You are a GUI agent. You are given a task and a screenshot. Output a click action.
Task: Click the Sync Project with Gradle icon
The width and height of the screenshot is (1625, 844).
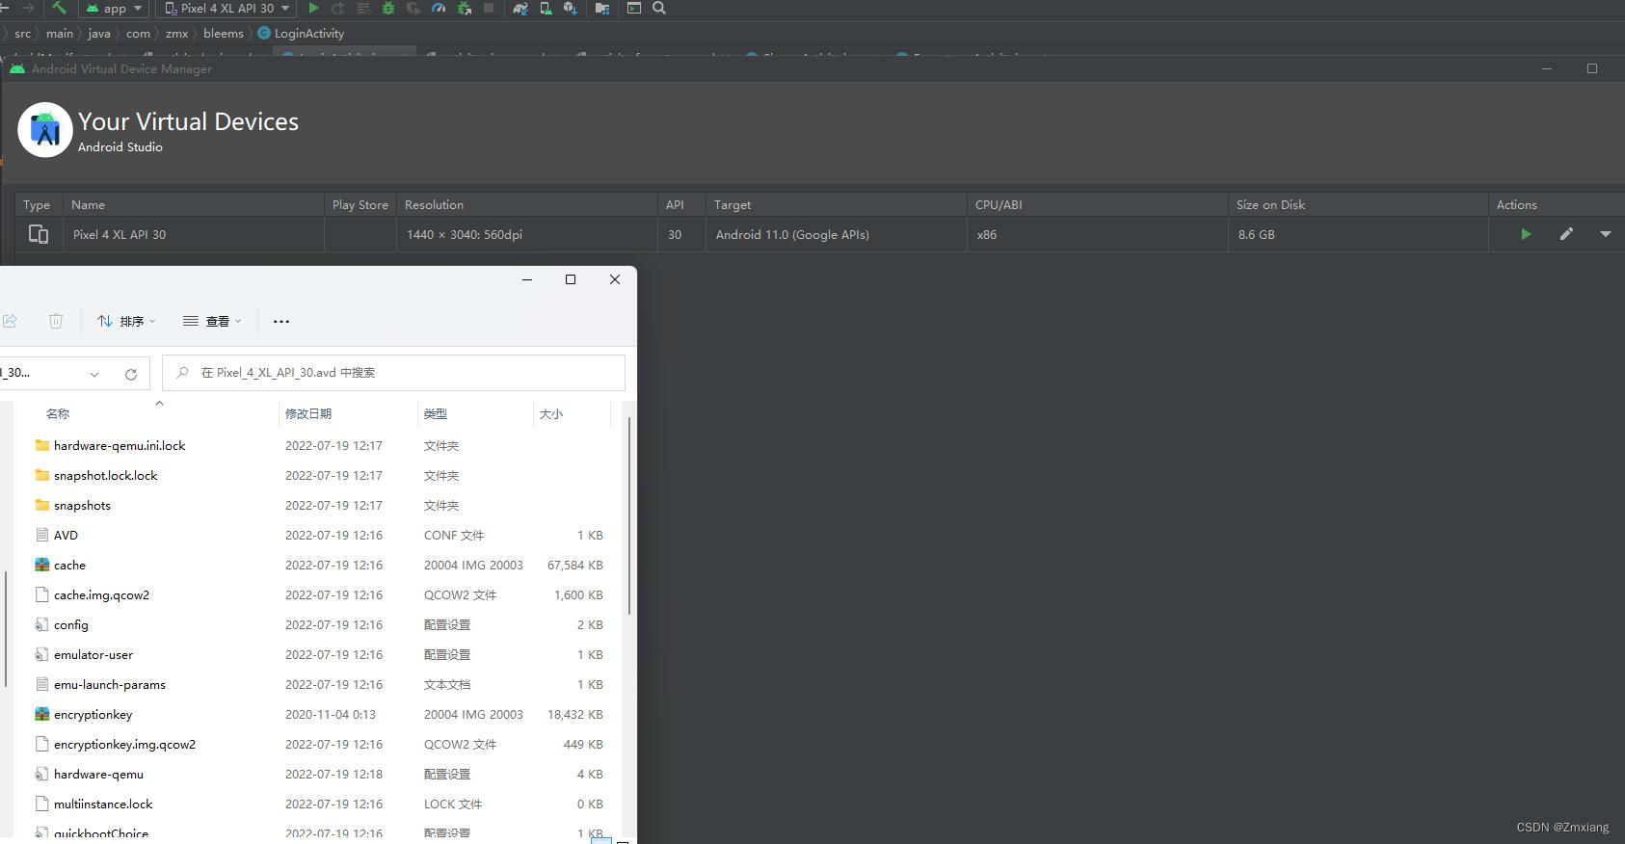click(x=520, y=8)
